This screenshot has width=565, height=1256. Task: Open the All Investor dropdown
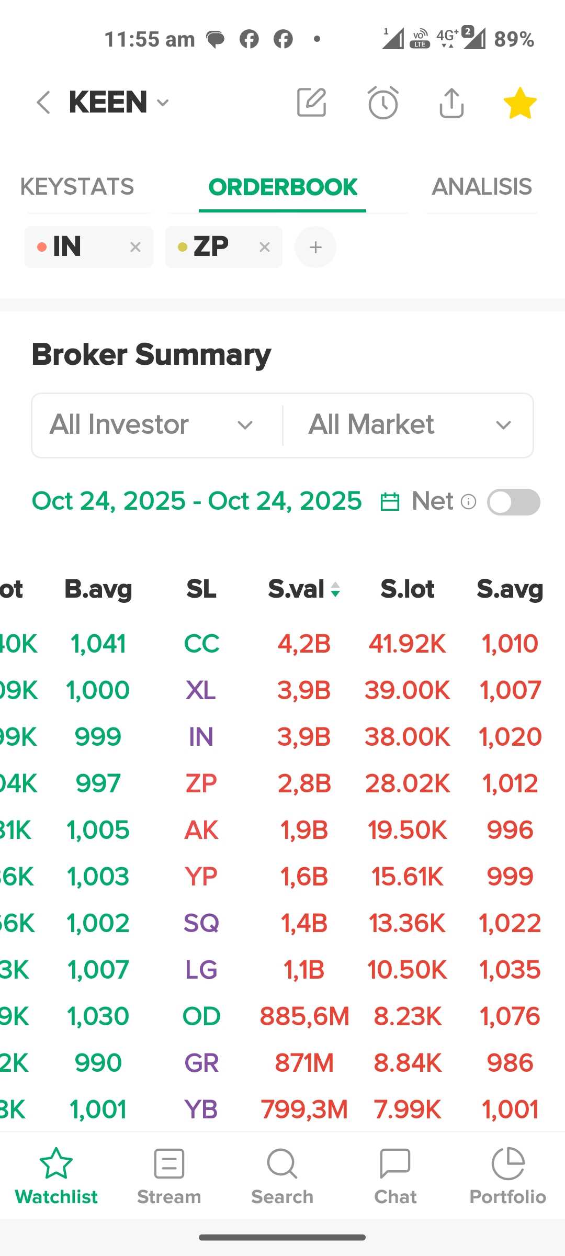pyautogui.click(x=157, y=425)
